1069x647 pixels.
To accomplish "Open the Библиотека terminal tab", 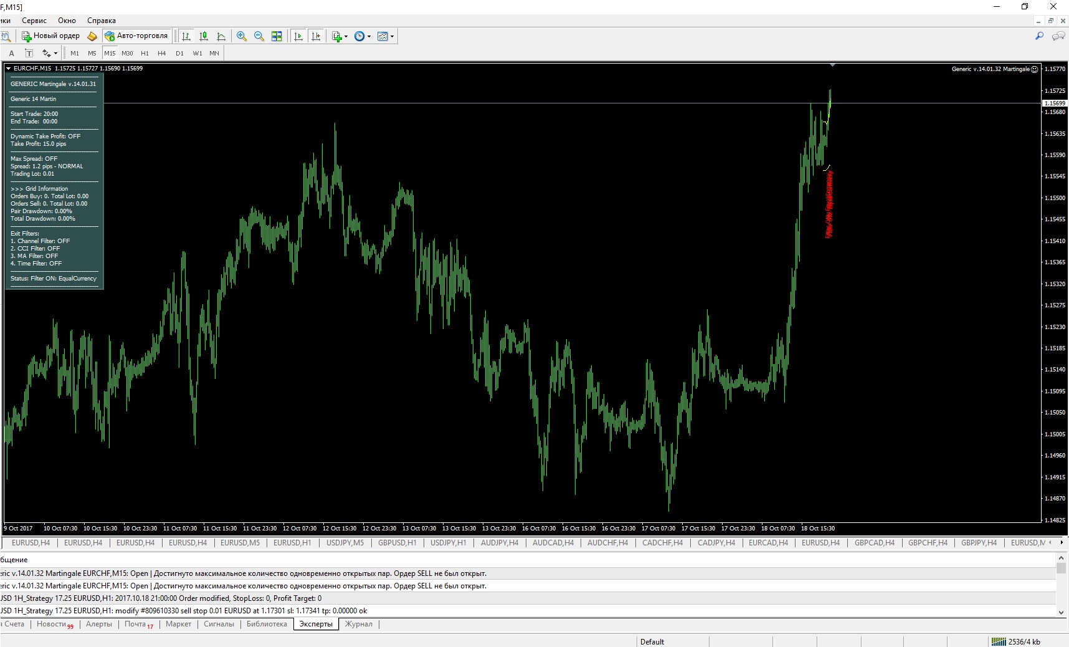I will (267, 624).
